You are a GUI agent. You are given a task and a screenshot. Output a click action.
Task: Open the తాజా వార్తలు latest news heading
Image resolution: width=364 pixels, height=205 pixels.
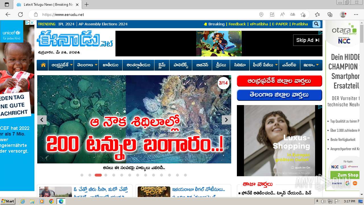click(257, 184)
